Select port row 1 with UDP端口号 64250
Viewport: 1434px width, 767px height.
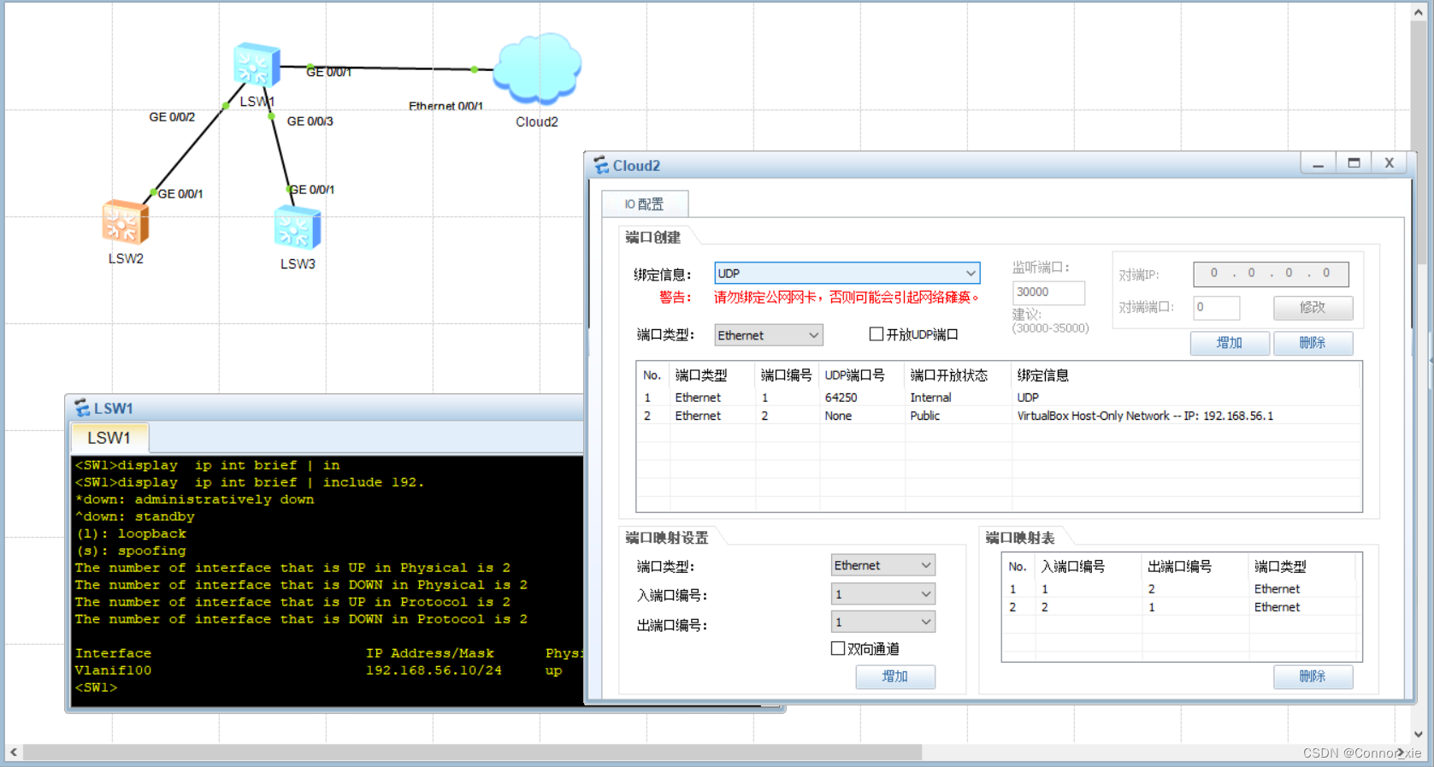click(998, 398)
